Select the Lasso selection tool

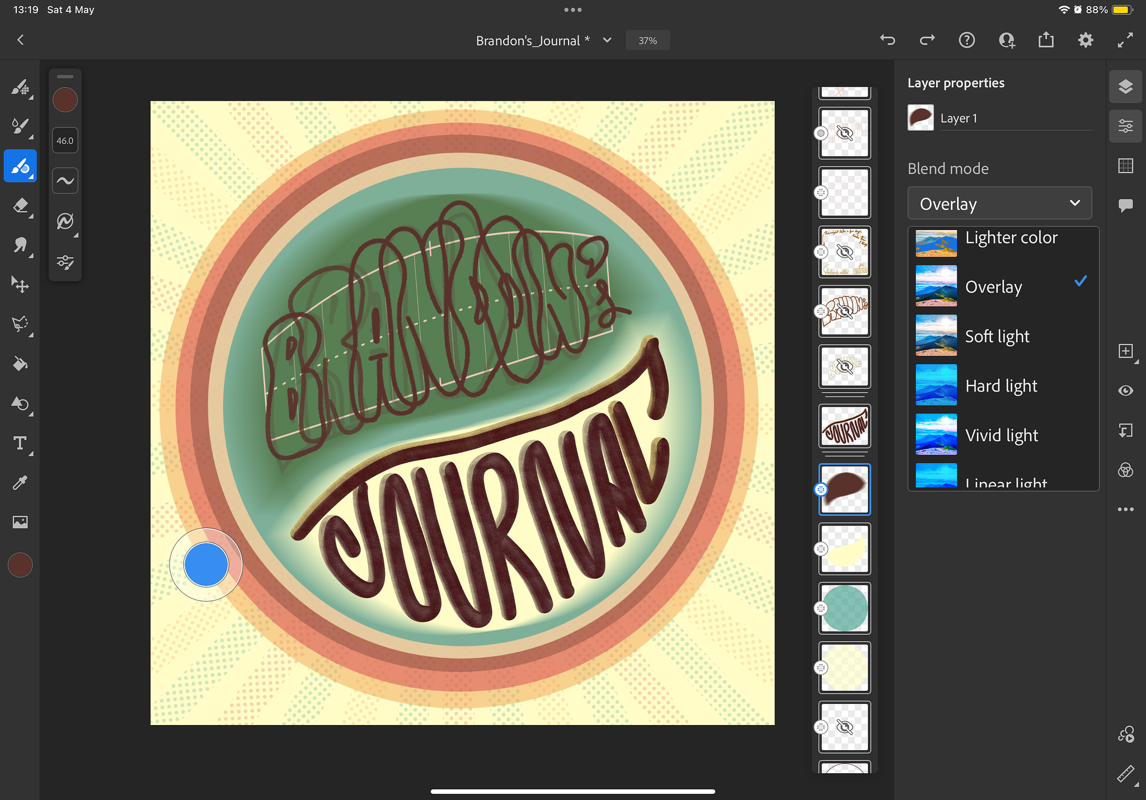coord(20,324)
